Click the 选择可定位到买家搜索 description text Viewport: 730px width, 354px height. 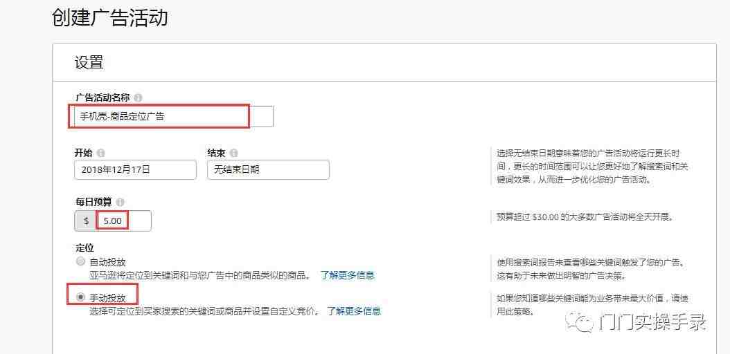click(204, 311)
